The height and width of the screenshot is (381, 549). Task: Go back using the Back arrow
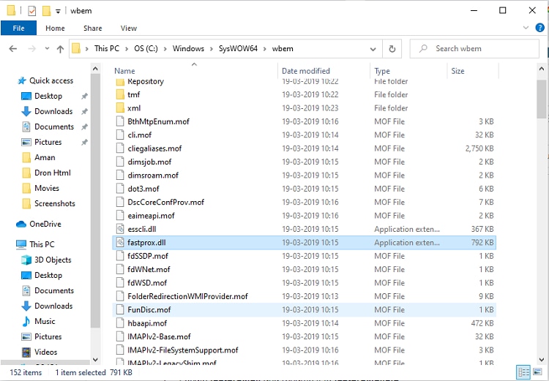click(13, 49)
